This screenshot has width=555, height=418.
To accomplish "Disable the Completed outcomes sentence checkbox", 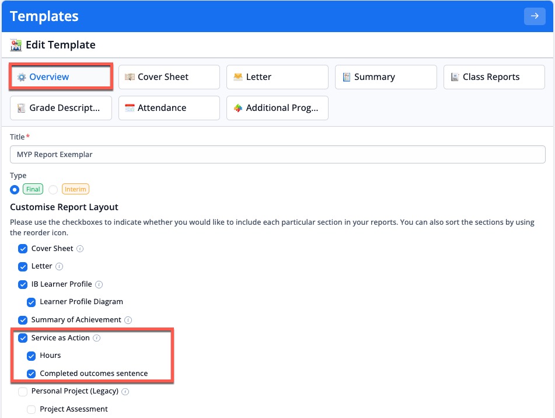I will pos(32,374).
